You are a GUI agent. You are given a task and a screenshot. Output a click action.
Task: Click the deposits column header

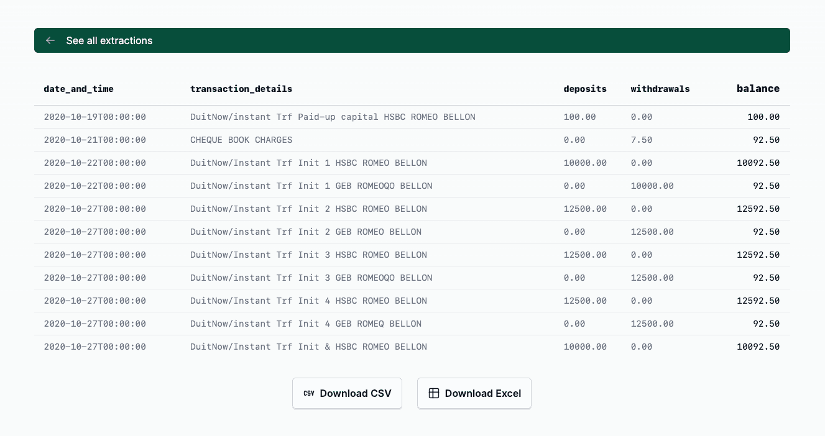pyautogui.click(x=584, y=89)
